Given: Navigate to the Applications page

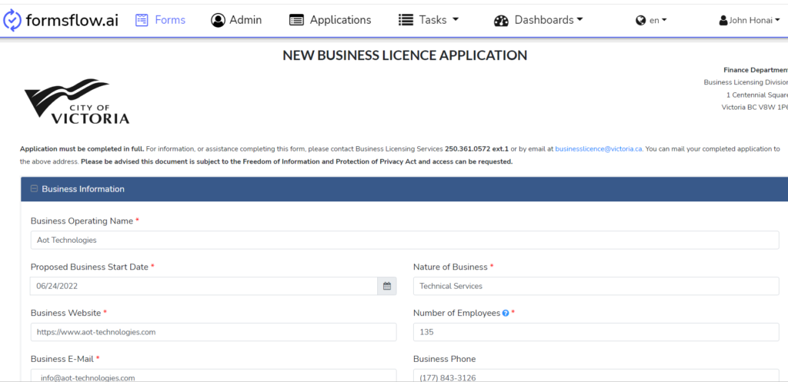Looking at the screenshot, I should pos(330,20).
